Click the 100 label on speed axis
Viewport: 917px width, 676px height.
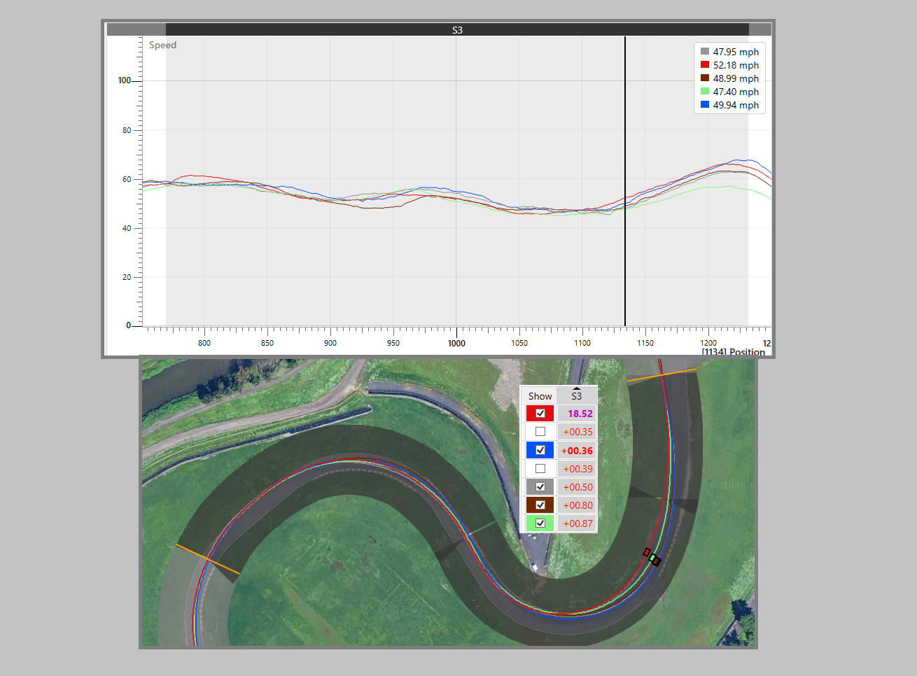coord(125,80)
